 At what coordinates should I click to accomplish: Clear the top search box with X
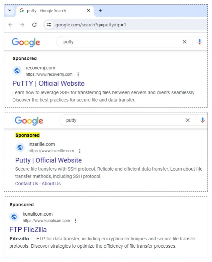pyautogui.click(x=185, y=42)
